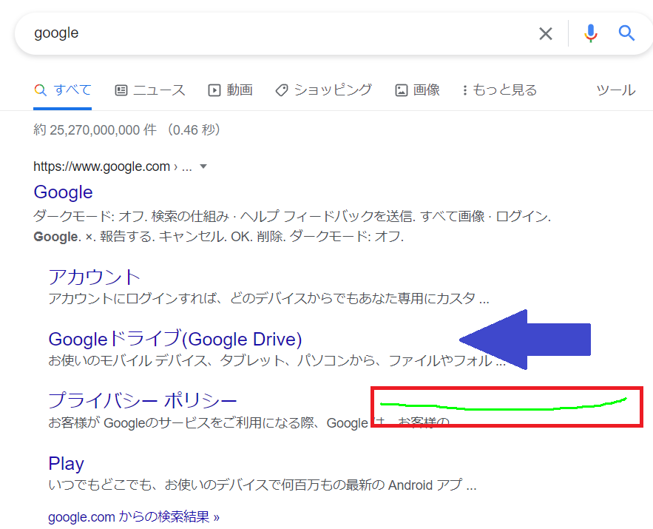Open the Googleドライブ(Google Drive) sitelink
653x529 pixels.
tap(175, 339)
